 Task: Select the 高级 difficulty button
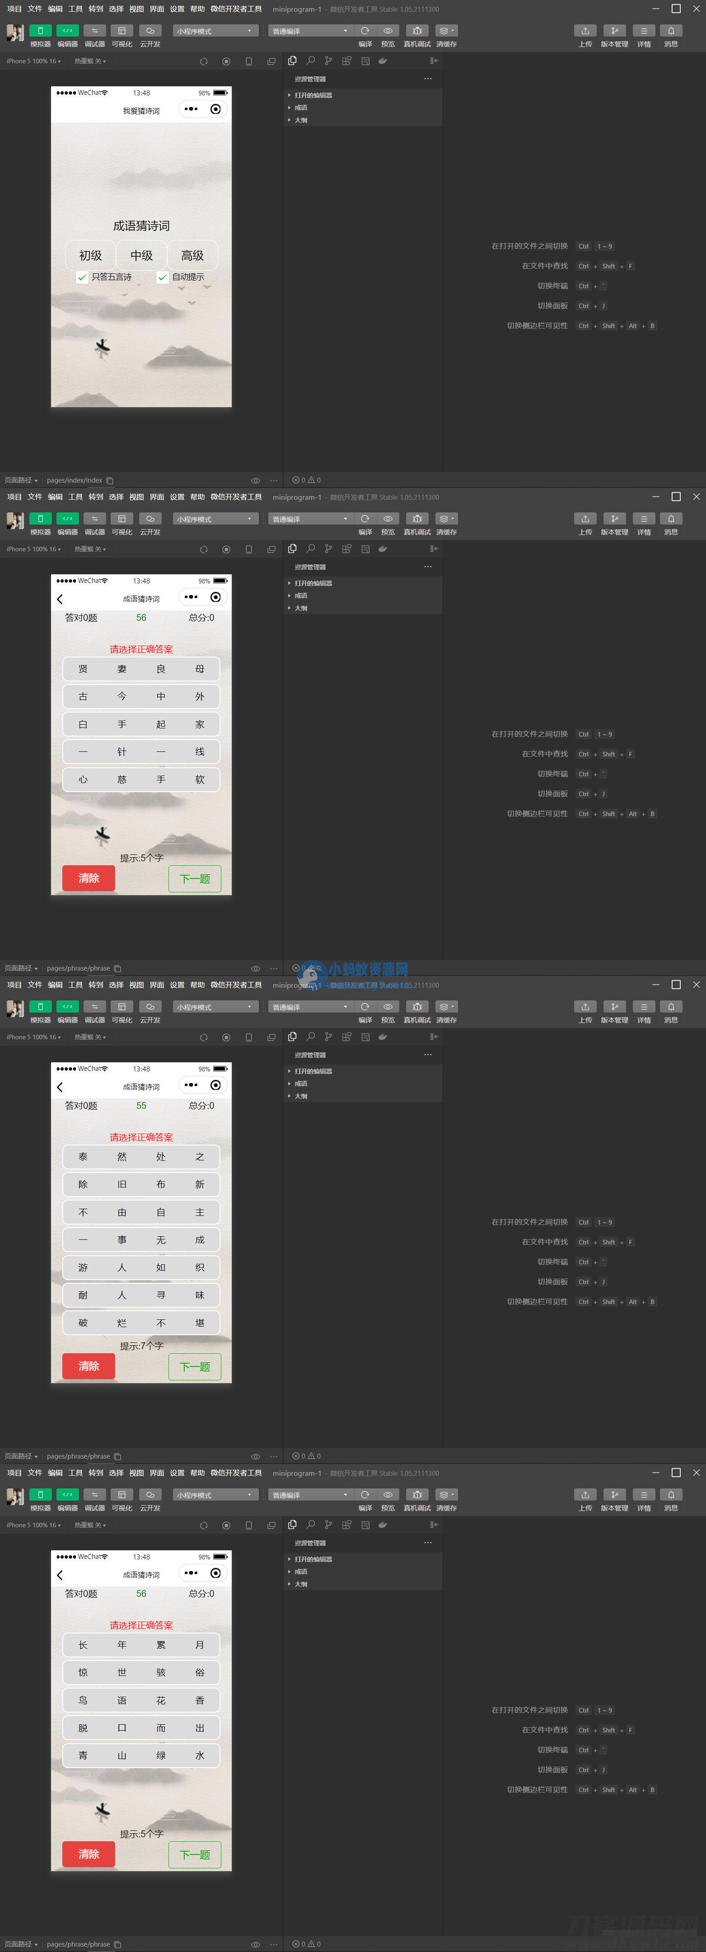point(192,255)
